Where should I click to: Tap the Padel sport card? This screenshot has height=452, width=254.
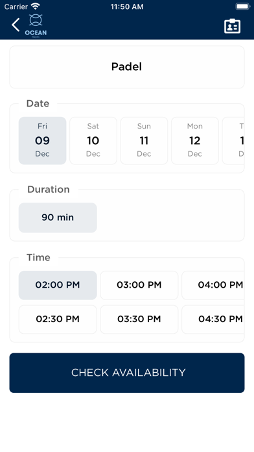[x=127, y=67]
